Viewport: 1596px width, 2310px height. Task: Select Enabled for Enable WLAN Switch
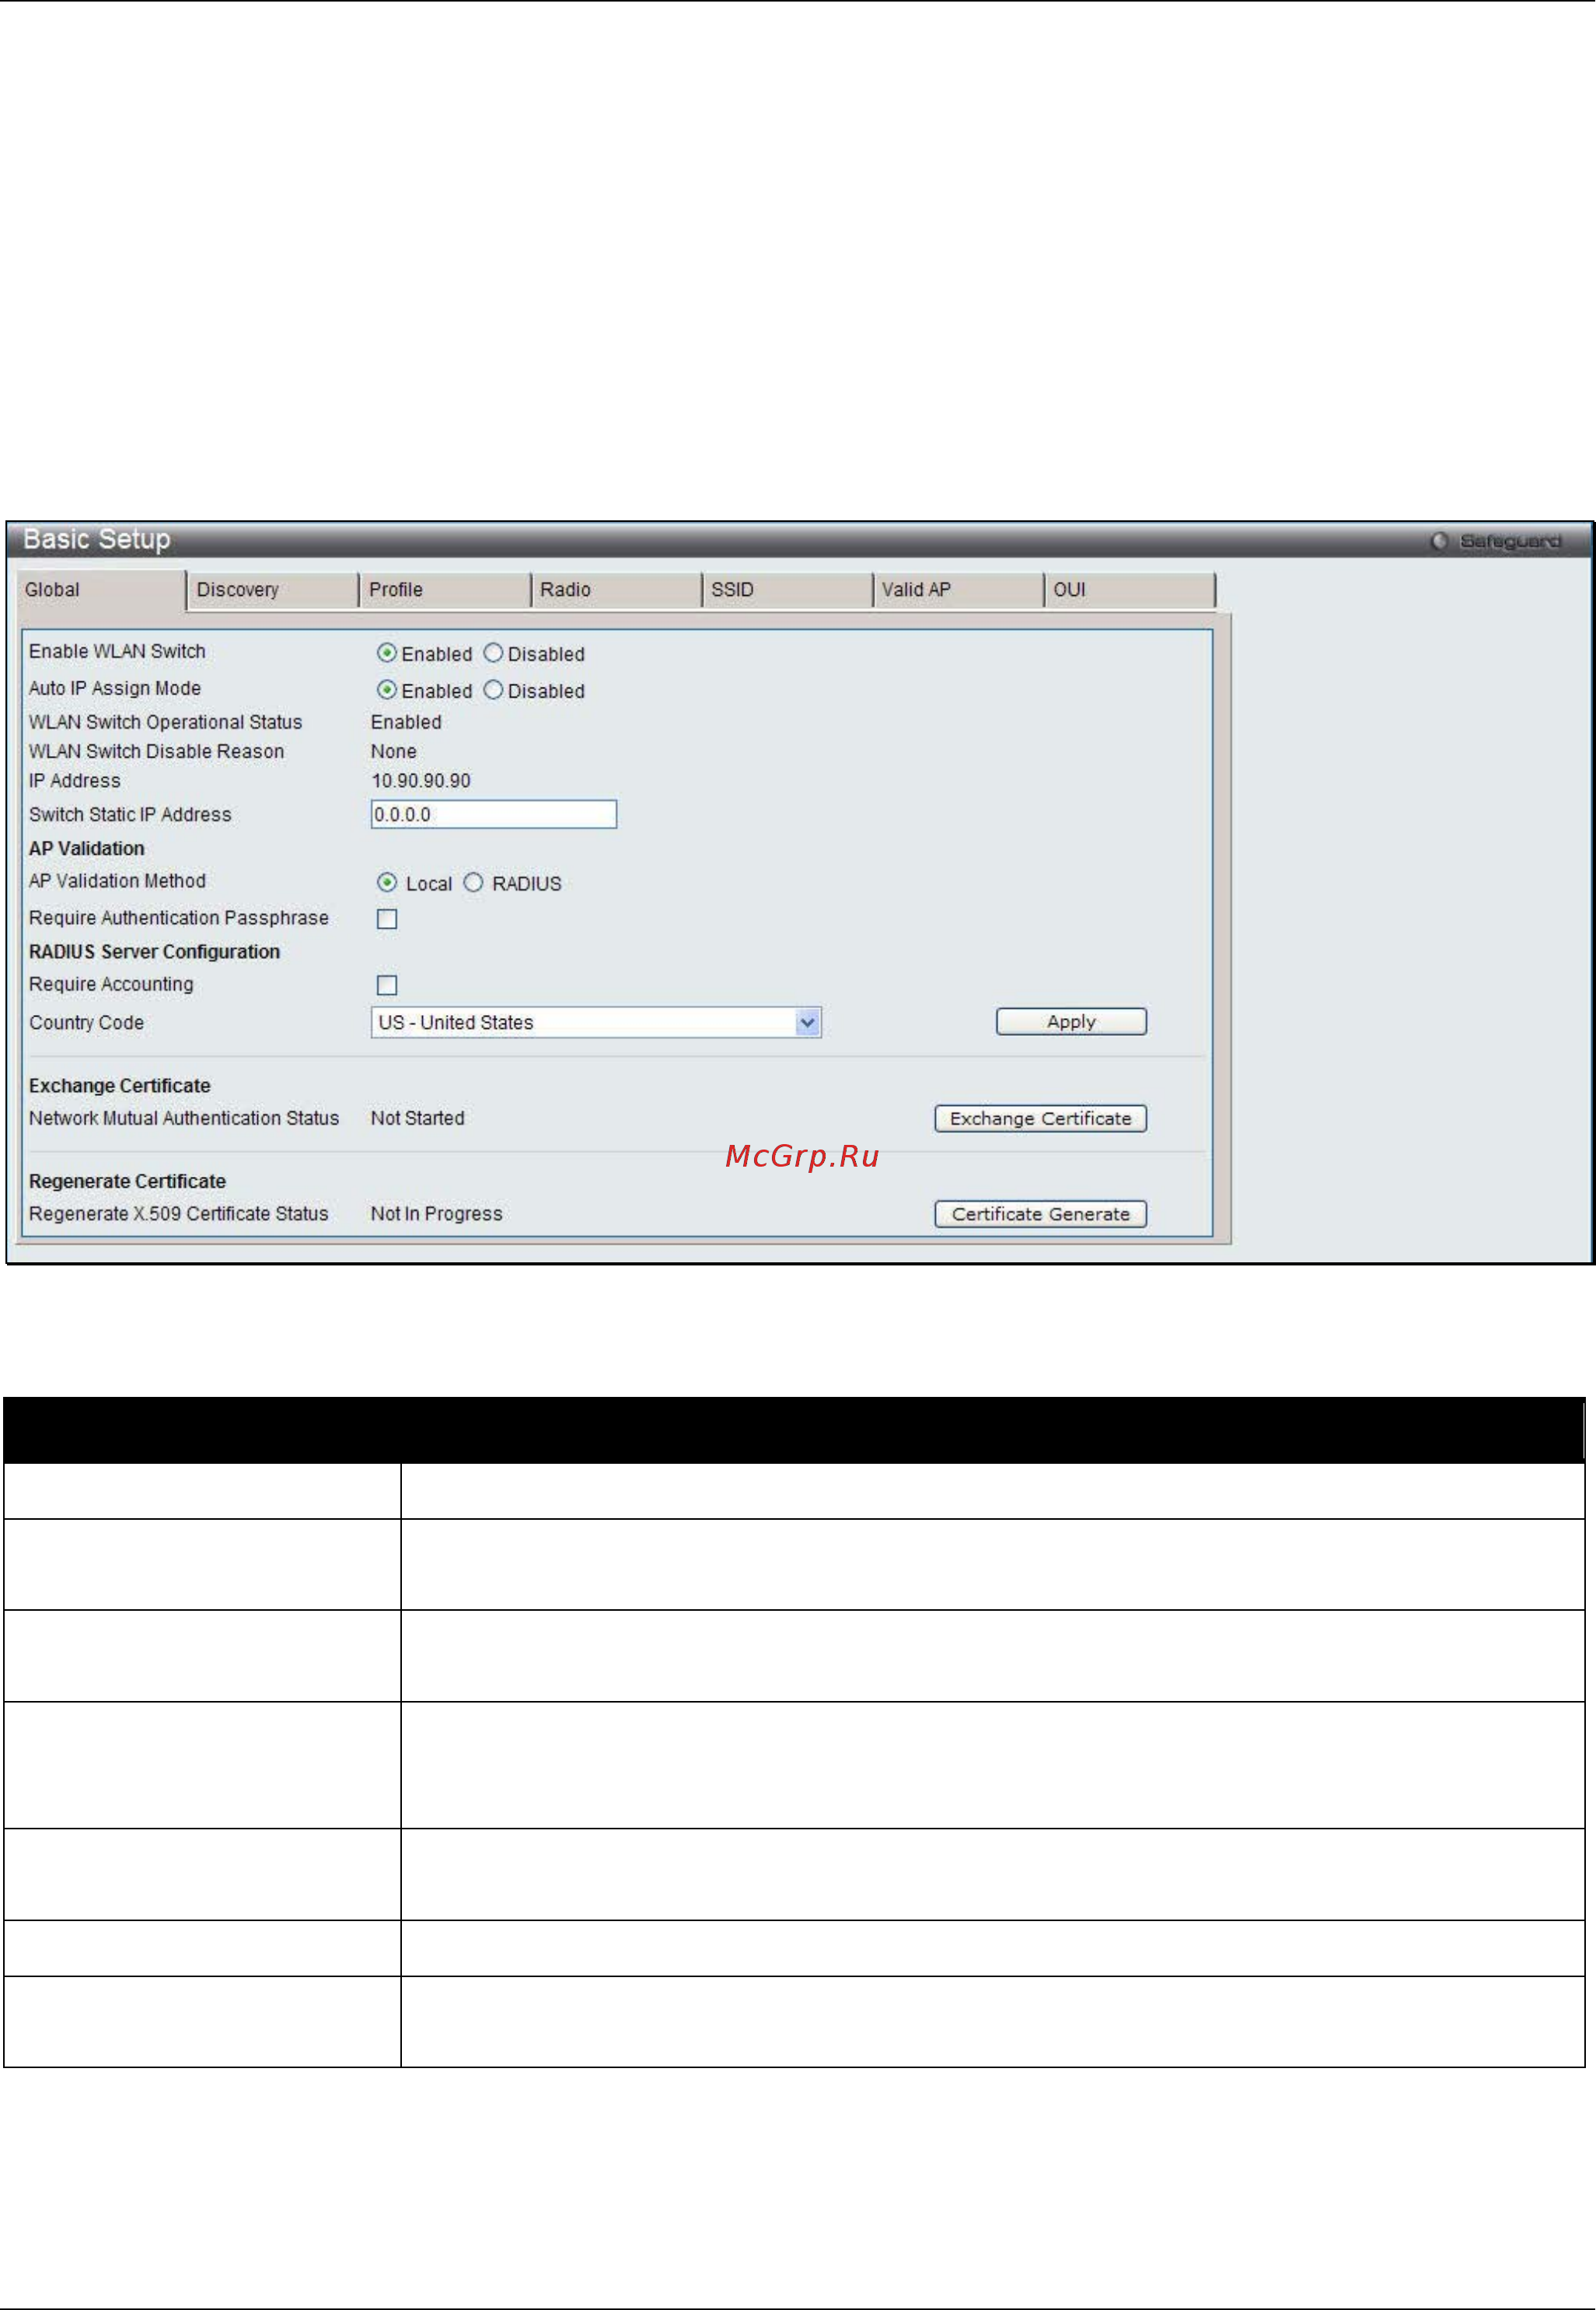[387, 653]
